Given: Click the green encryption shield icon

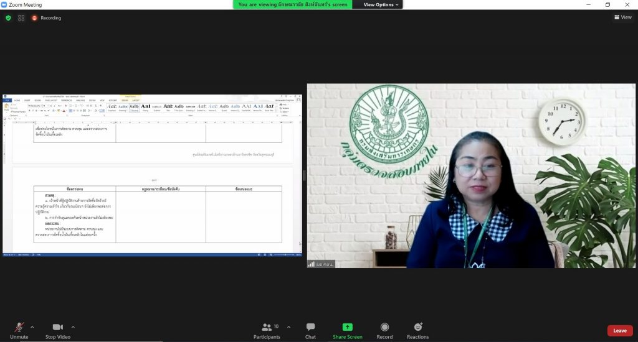Looking at the screenshot, I should [x=8, y=18].
